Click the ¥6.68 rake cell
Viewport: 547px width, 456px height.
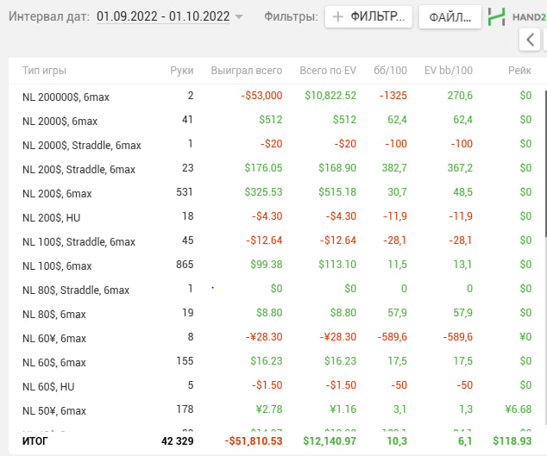tap(519, 409)
